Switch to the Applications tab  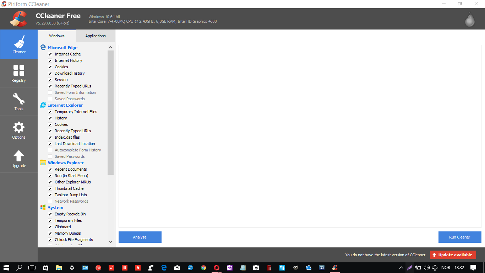tap(96, 36)
